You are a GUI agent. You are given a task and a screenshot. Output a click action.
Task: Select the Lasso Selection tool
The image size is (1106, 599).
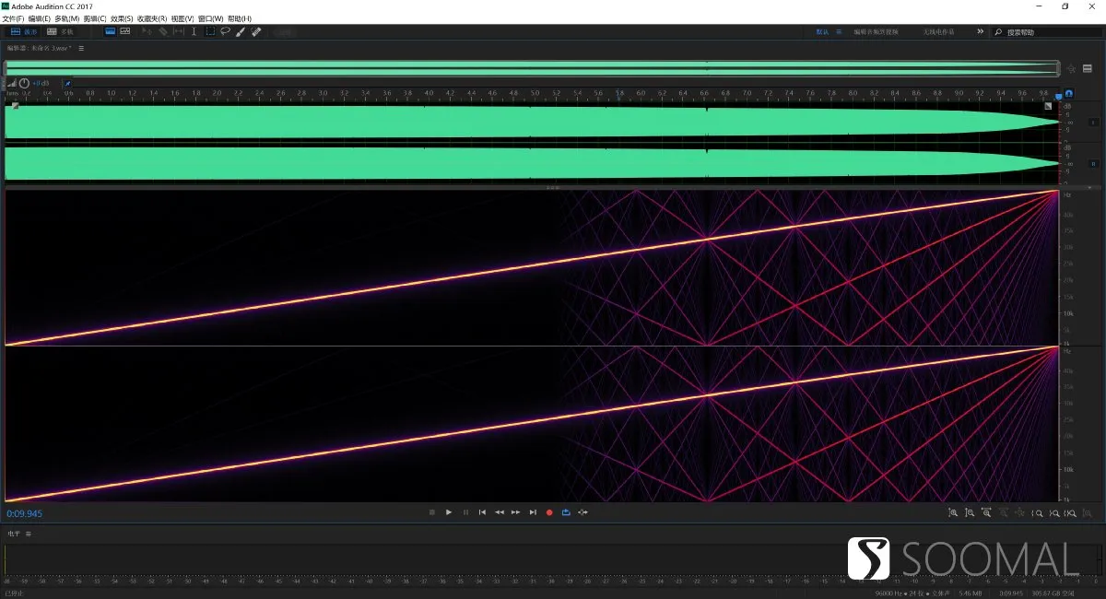(225, 31)
